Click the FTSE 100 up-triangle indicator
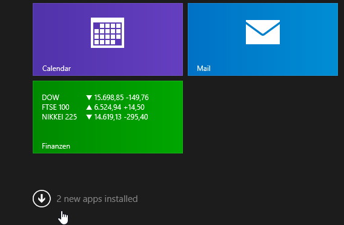This screenshot has height=225, width=344. click(89, 107)
